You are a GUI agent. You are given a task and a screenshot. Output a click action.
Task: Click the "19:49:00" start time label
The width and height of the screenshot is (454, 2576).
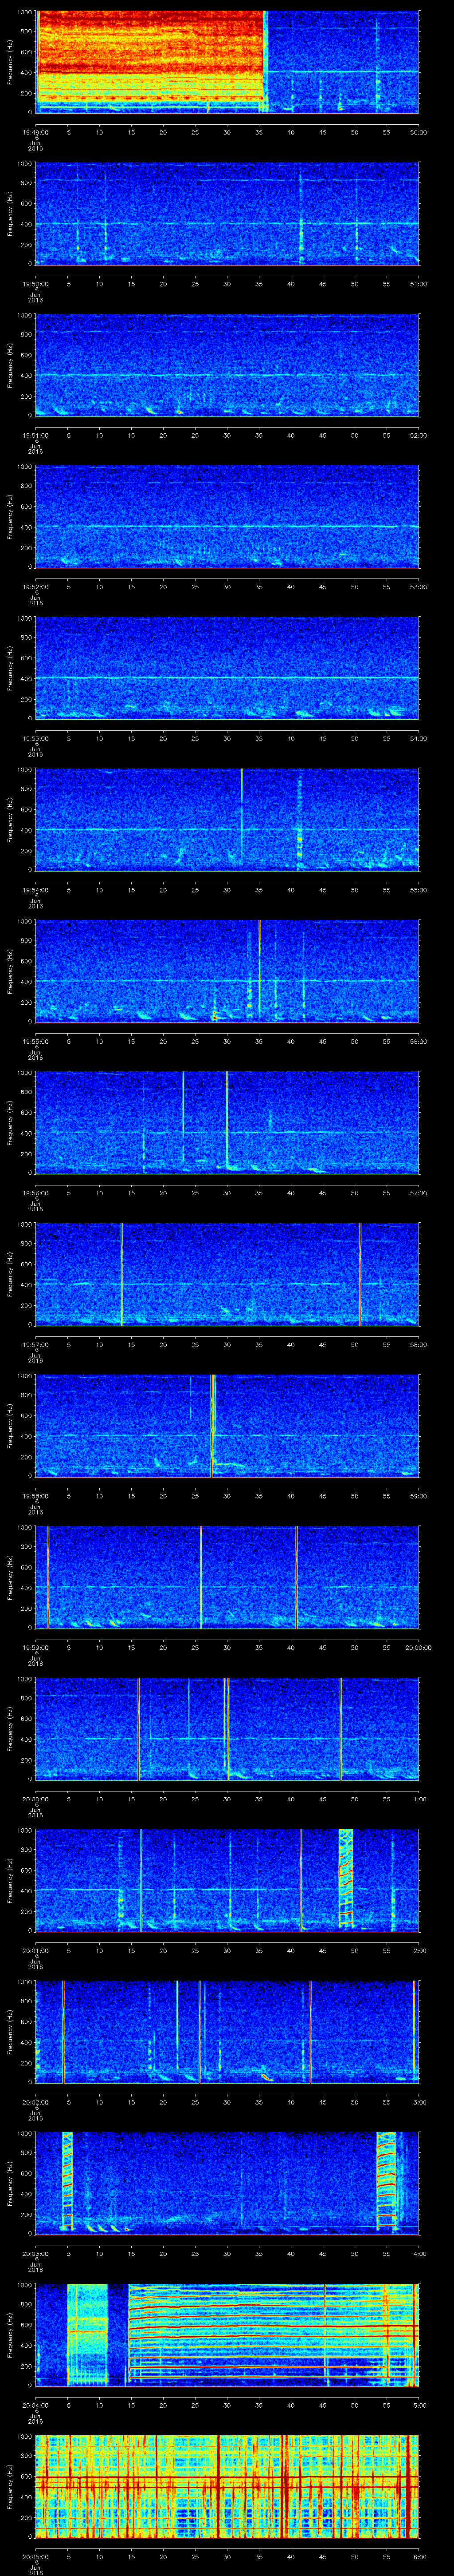click(36, 131)
